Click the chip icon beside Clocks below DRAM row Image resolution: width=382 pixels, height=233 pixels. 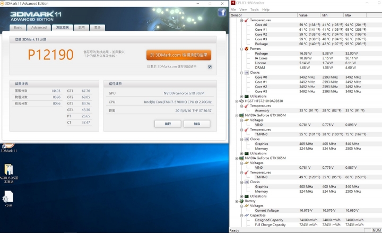pos(247,73)
